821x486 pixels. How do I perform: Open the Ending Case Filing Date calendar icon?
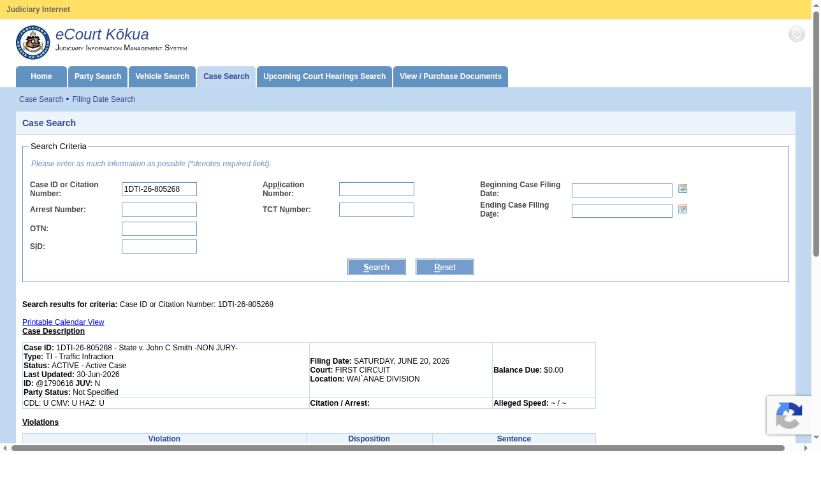[683, 209]
